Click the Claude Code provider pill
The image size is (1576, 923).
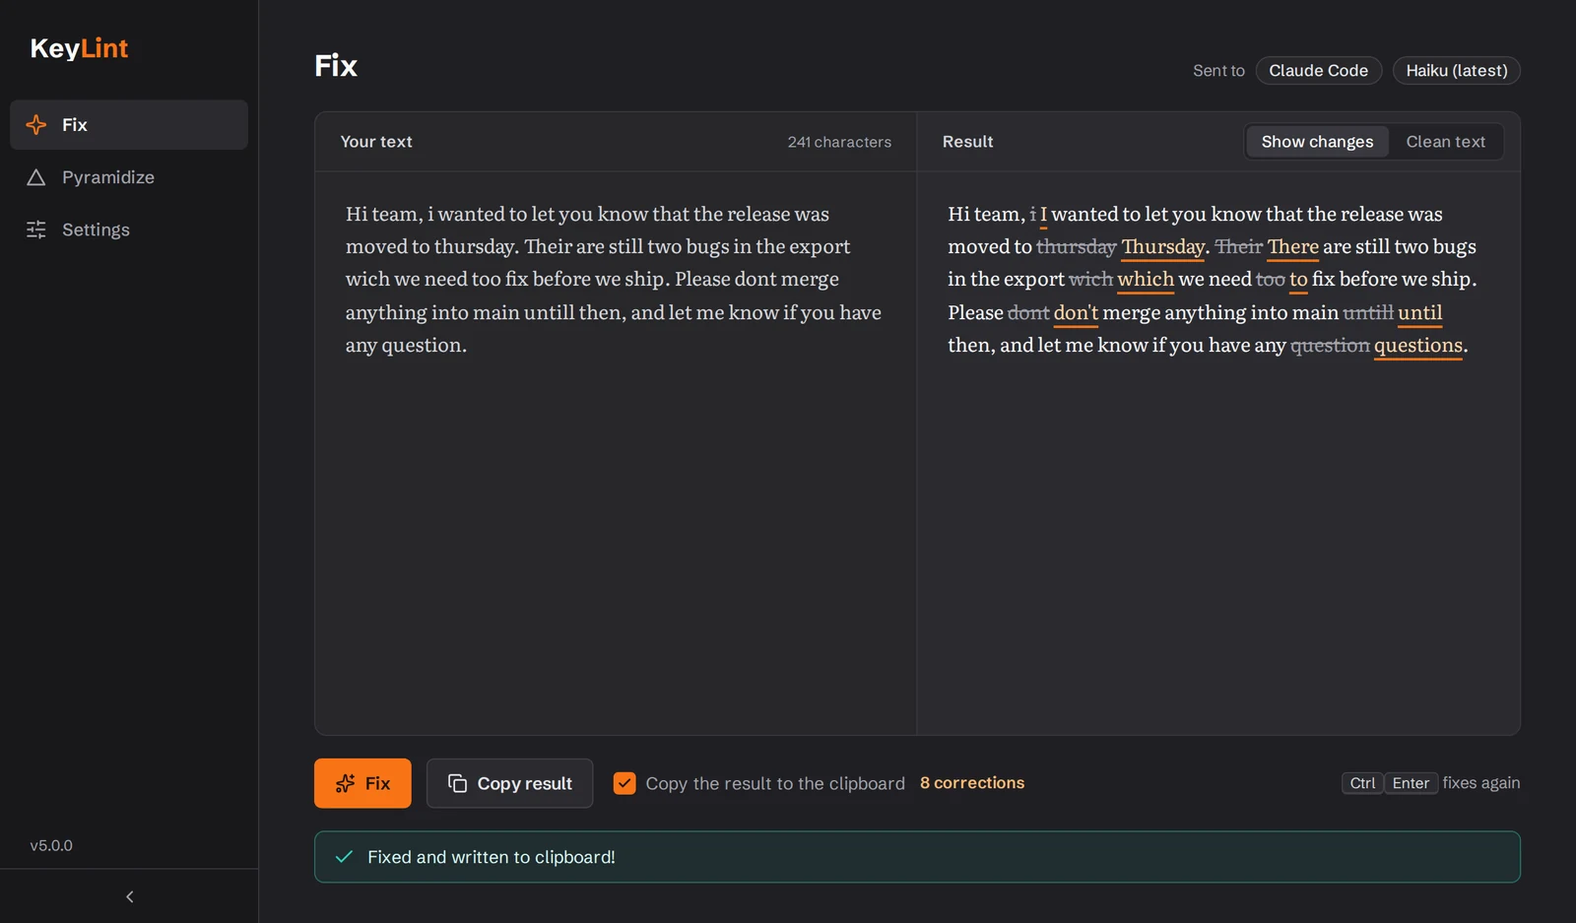pos(1319,71)
